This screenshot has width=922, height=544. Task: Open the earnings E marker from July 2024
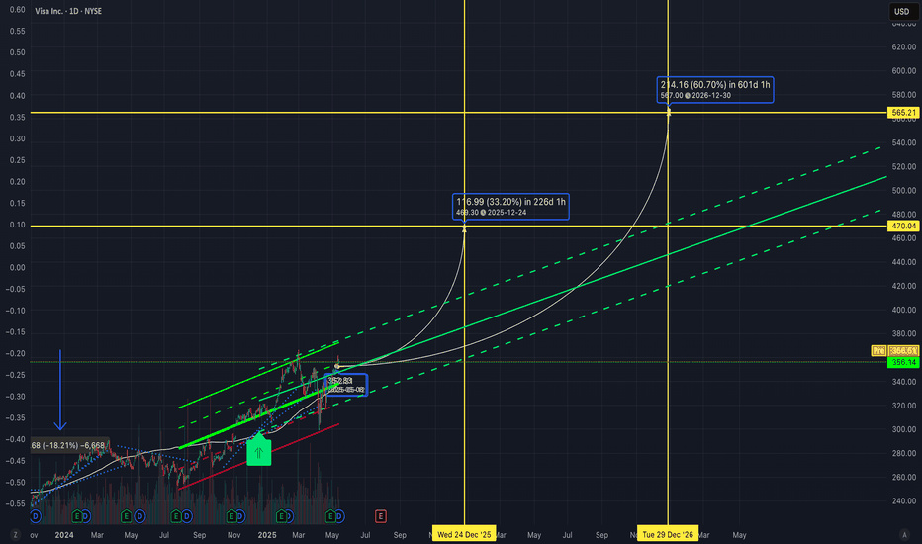176,516
